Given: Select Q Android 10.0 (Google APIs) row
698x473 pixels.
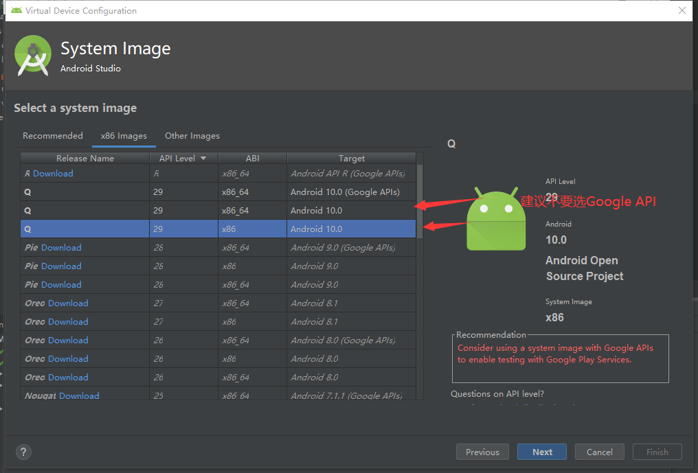Looking at the screenshot, I should coord(218,192).
